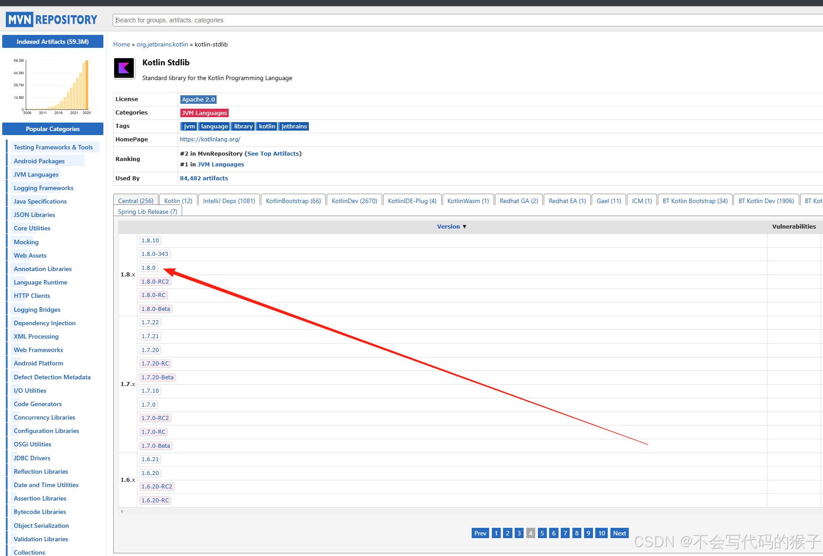Open Web Frameworks category
The image size is (823, 556).
click(x=38, y=350)
